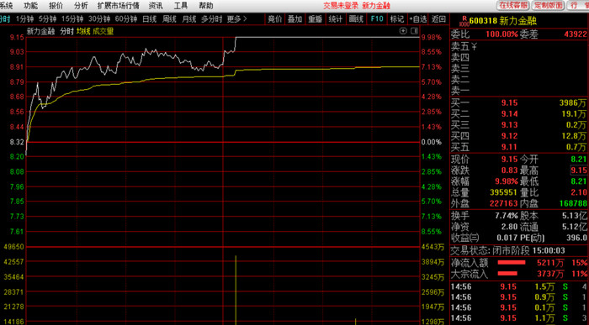
Task: Select the 多分时 multi-day tab
Action: click(211, 18)
